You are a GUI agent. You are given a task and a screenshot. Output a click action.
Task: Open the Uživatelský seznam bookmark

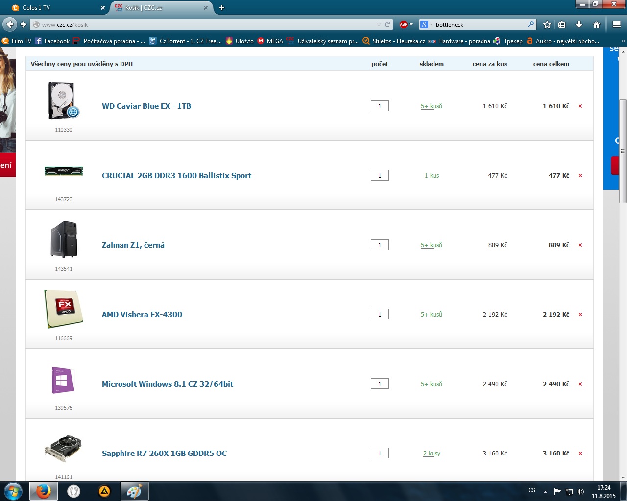click(x=323, y=41)
